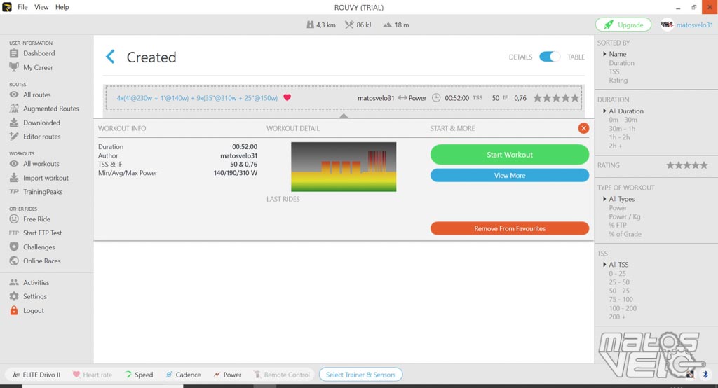Click the distance 4,3 km indicator
Image resolution: width=718 pixels, height=388 pixels.
point(321,25)
